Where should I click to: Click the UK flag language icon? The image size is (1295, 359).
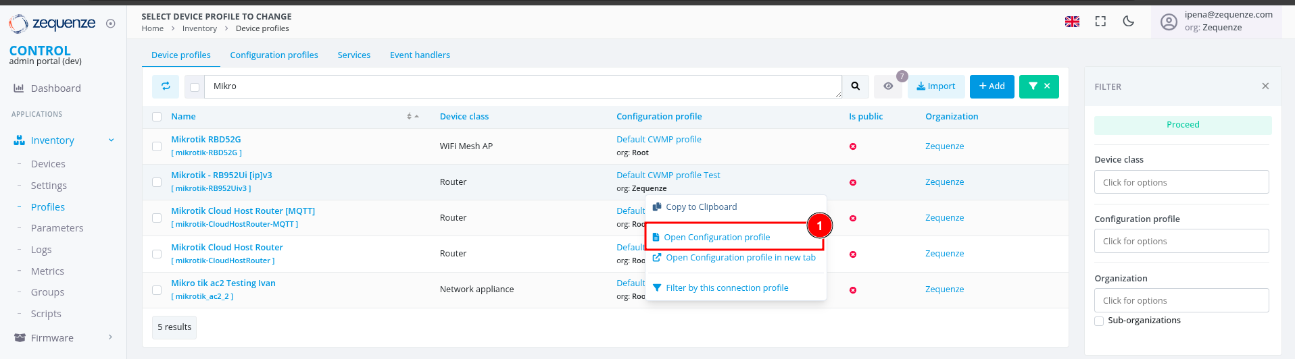tap(1072, 22)
